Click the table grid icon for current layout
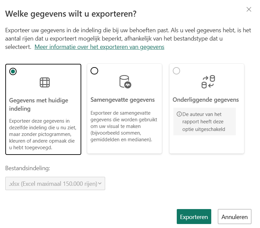This screenshot has height=228, width=260. point(44,82)
